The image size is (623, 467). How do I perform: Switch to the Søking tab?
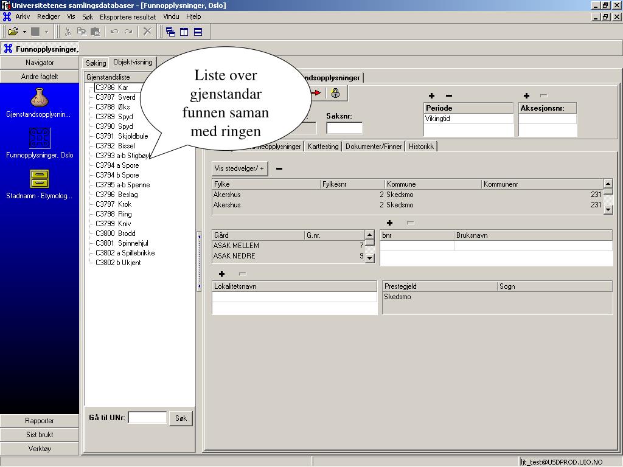coord(96,63)
